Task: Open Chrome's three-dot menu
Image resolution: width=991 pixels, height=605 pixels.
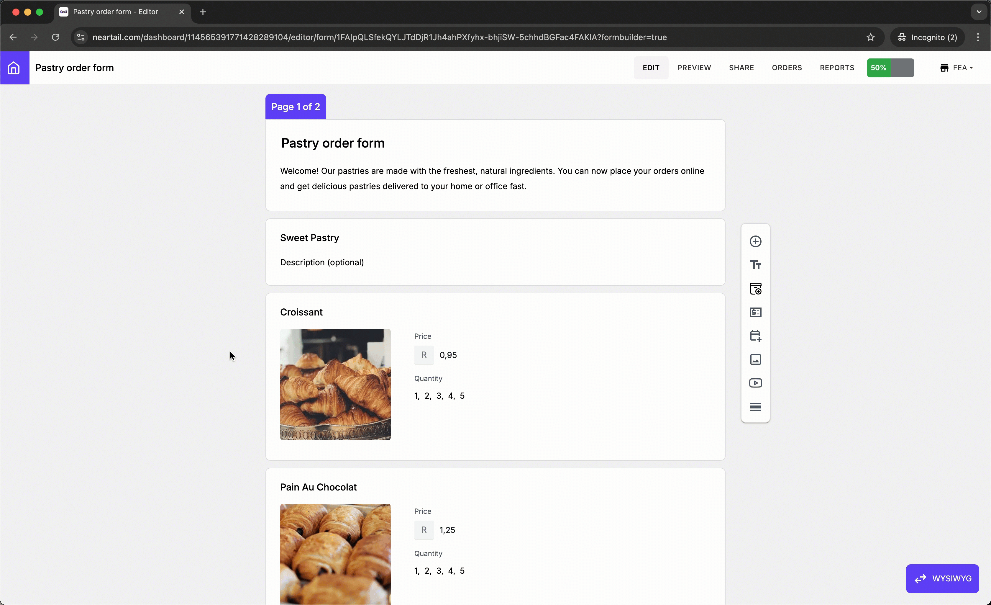Action: click(x=978, y=37)
